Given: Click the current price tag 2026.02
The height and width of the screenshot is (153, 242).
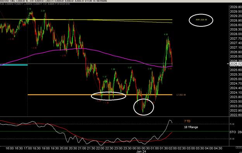Looking at the screenshot, I should coord(236,64).
